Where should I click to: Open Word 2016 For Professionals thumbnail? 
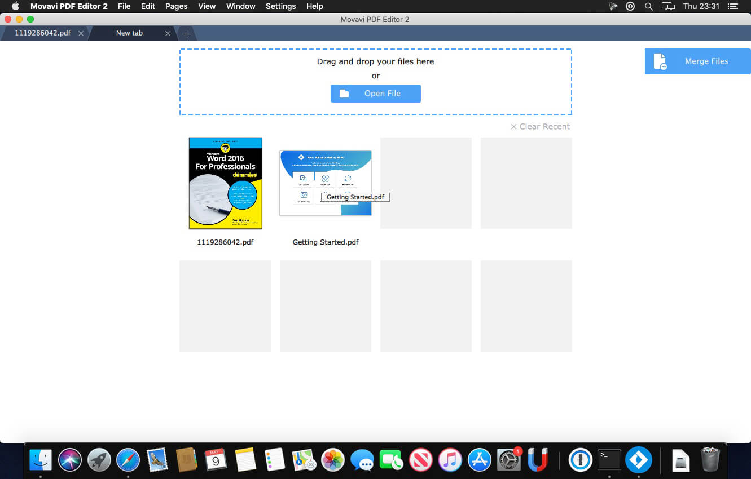coord(225,183)
